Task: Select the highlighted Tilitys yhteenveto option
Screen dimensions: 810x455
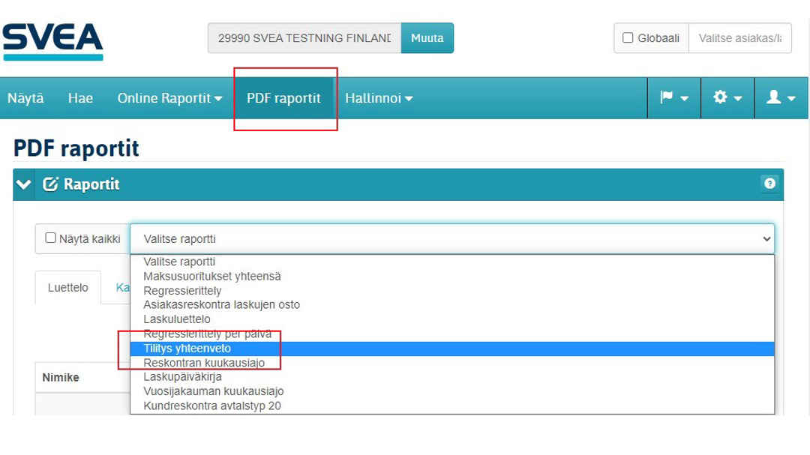Action: coord(452,349)
